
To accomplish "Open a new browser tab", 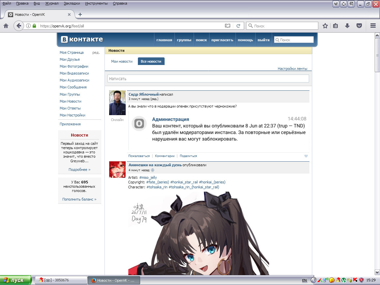I will [x=80, y=15].
